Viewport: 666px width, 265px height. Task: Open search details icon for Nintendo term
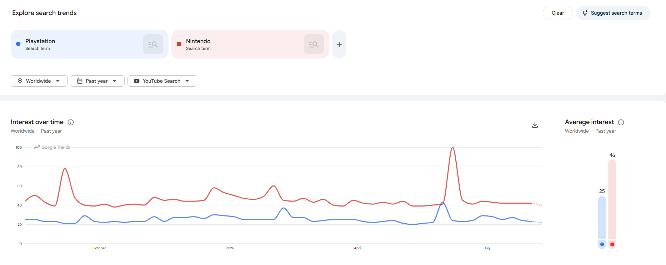click(x=314, y=44)
